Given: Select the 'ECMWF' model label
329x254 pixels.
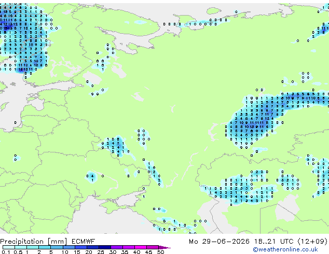Looking at the screenshot, I should click(x=83, y=242).
